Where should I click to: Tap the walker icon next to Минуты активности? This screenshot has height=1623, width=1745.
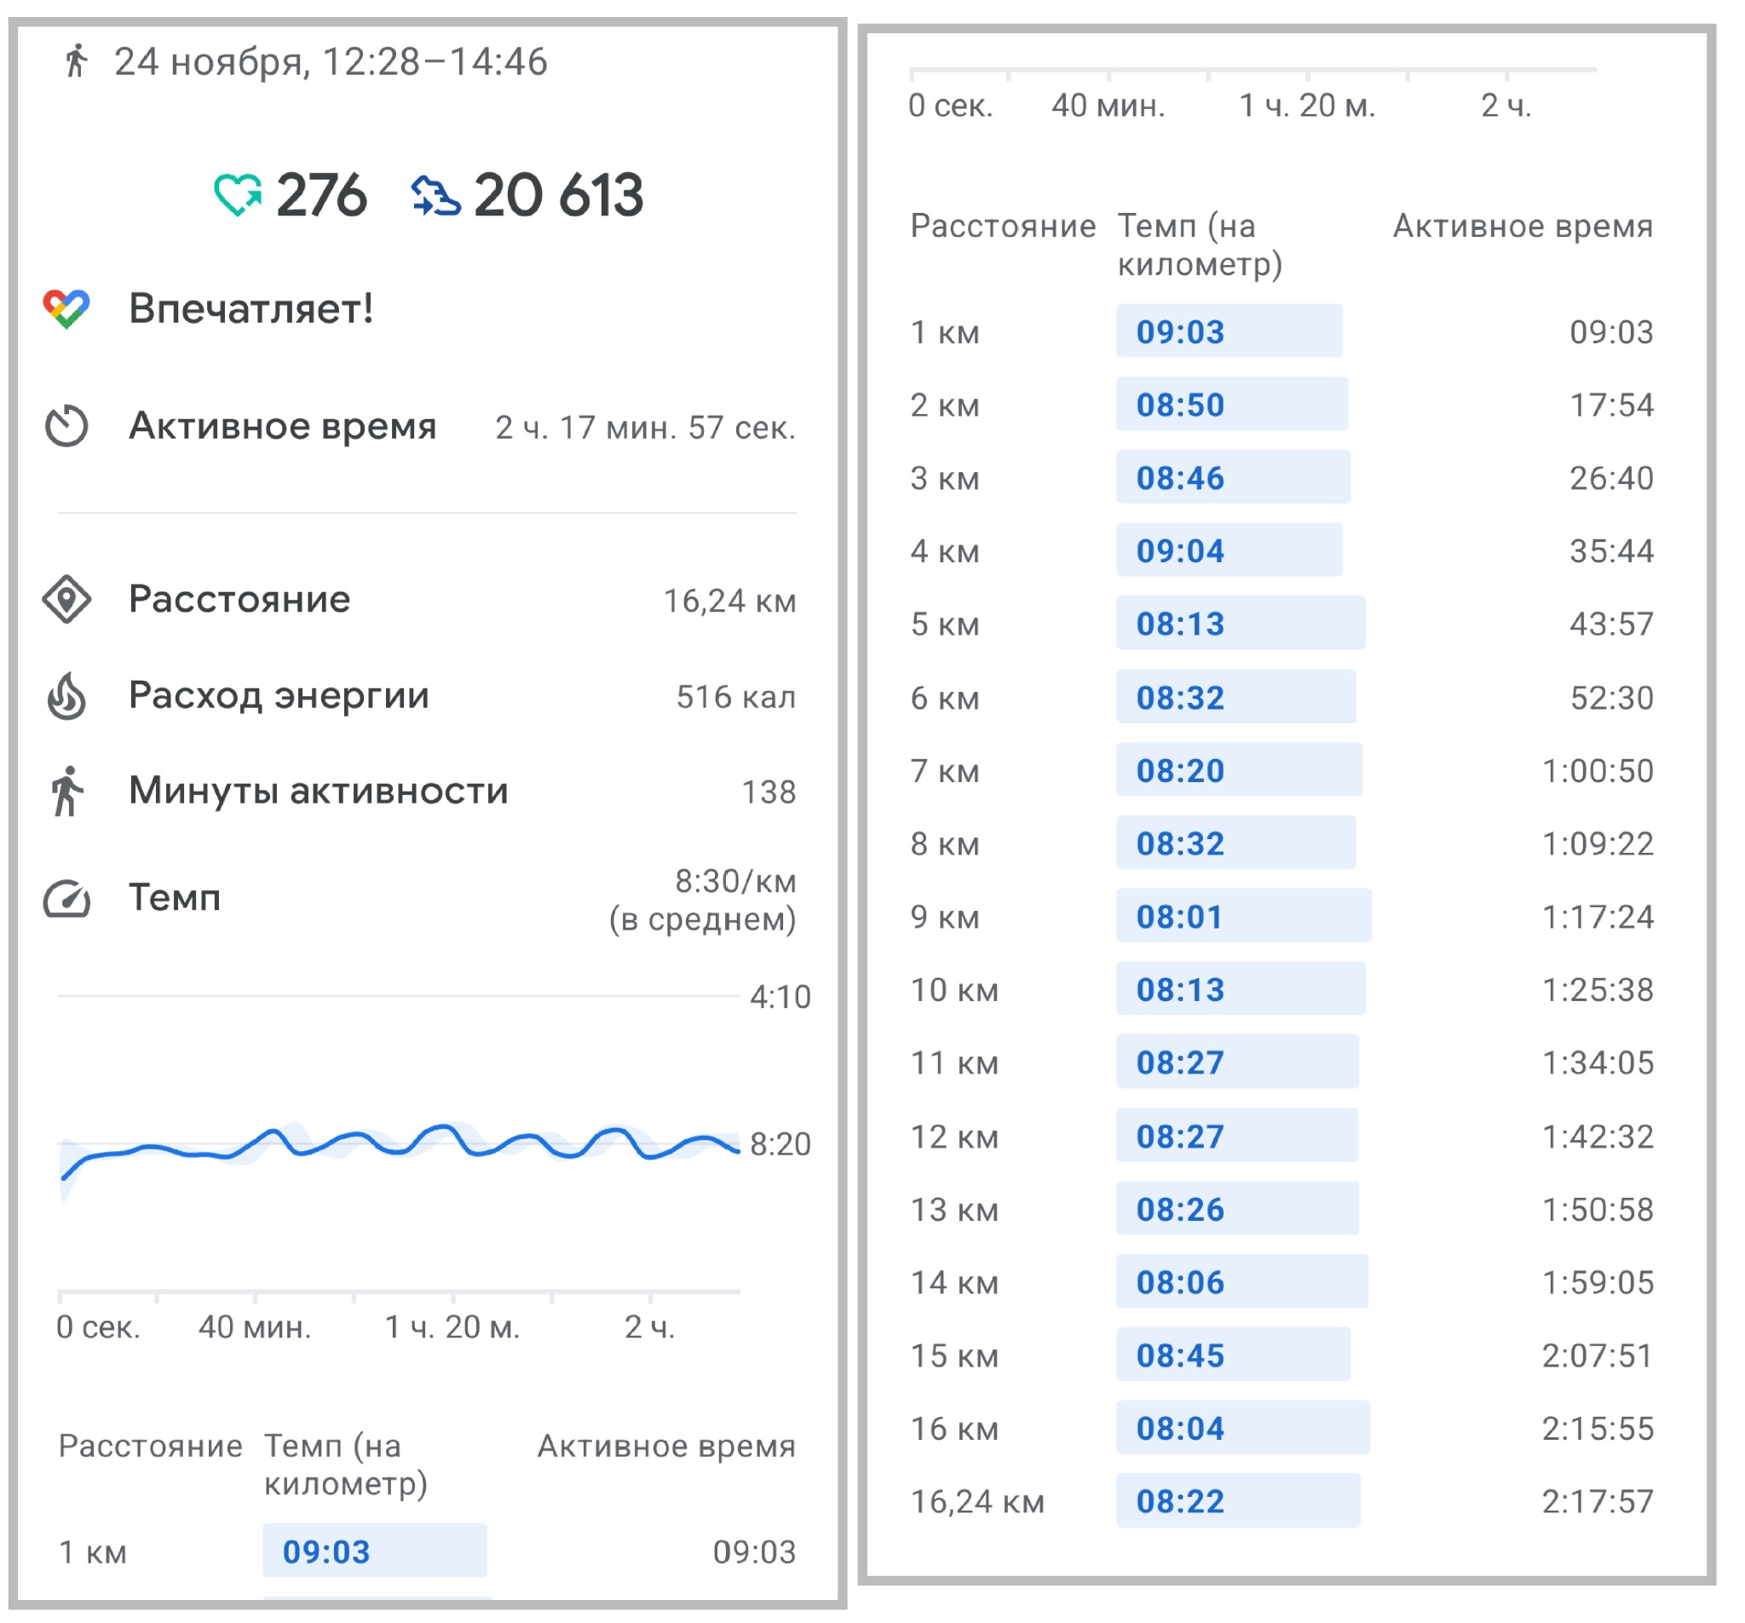(66, 791)
